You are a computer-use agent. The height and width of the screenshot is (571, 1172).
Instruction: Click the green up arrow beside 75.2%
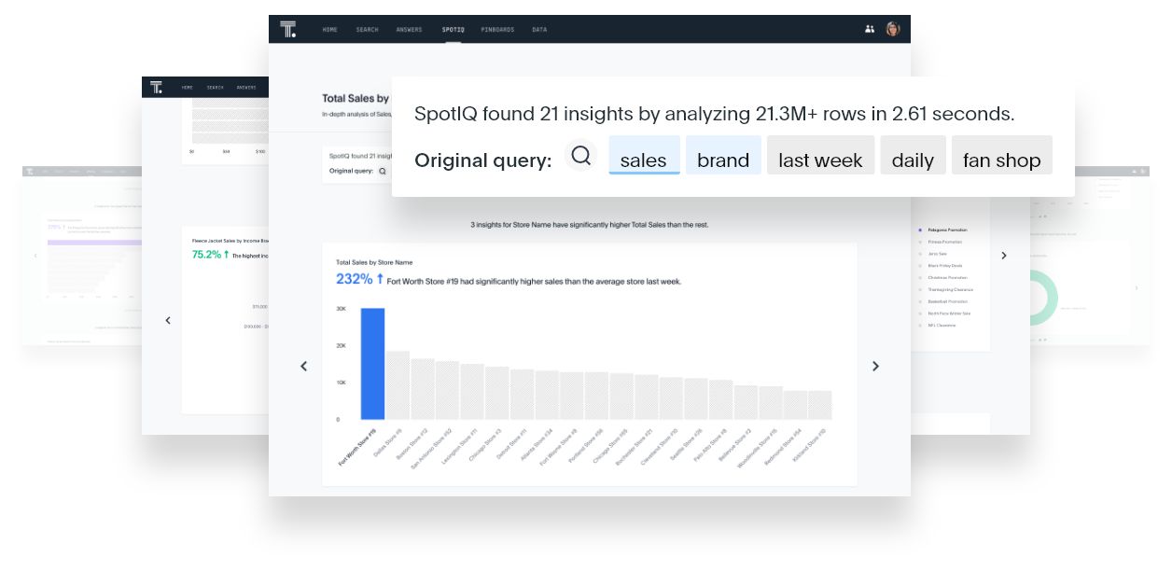tap(226, 254)
